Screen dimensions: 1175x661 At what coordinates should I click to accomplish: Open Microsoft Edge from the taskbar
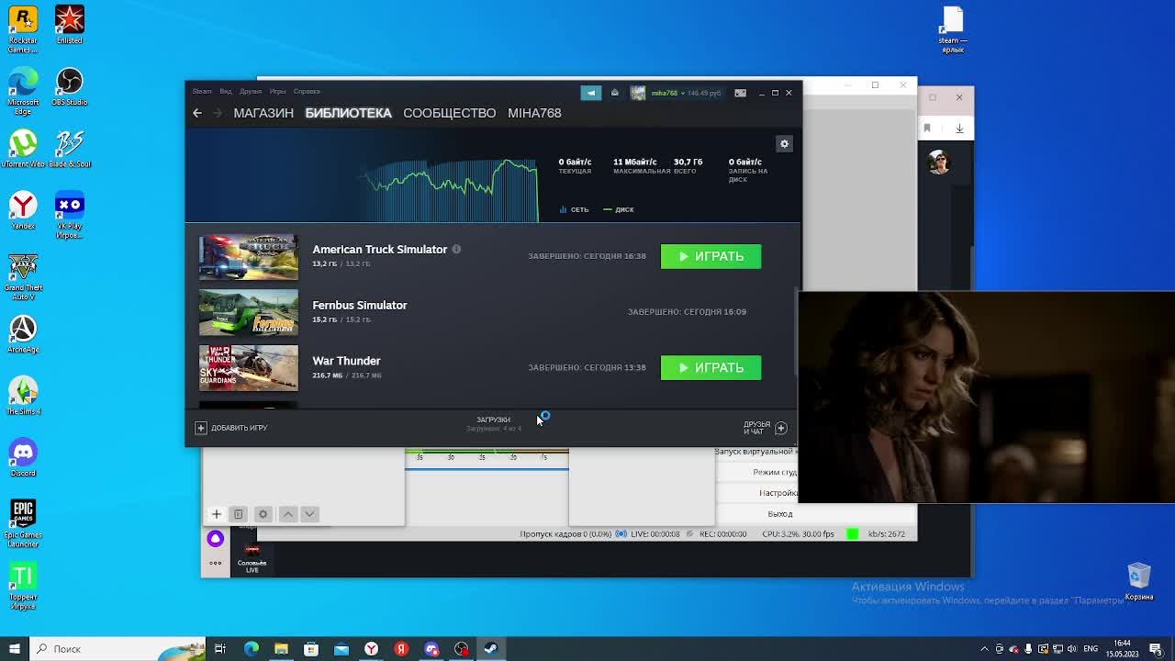(251, 649)
